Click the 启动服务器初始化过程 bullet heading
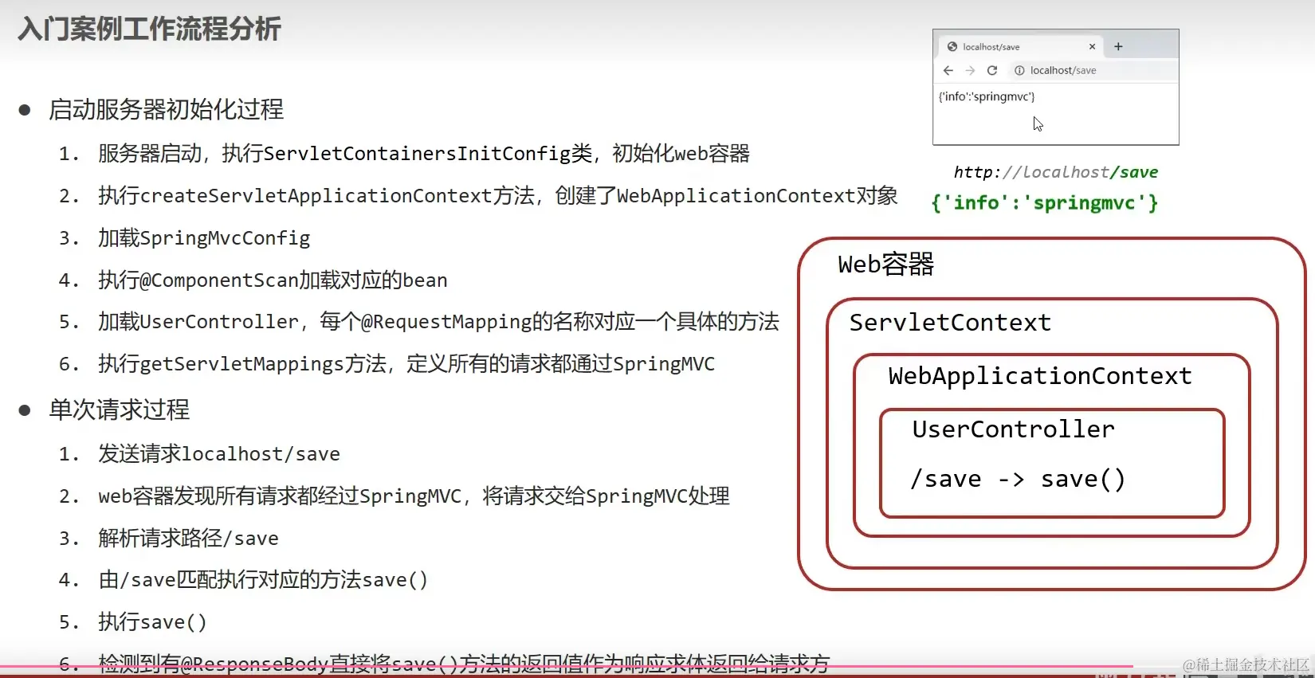 coord(166,109)
